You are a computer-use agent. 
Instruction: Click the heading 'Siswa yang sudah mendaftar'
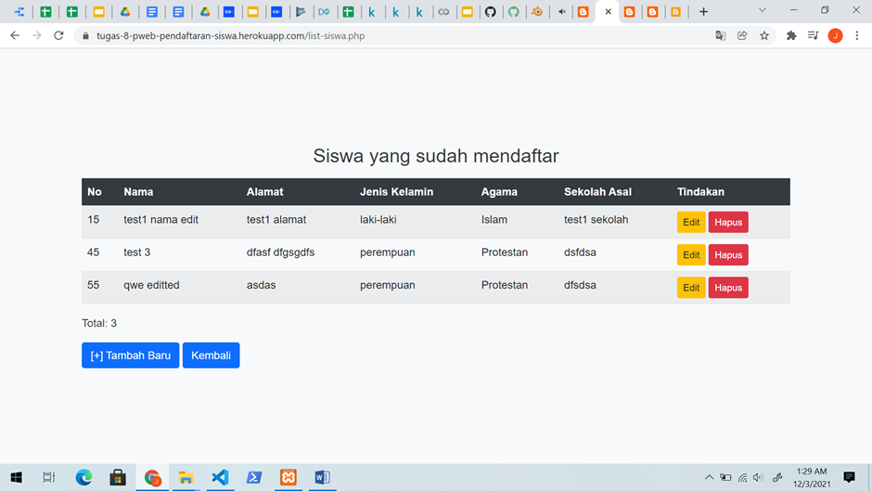[436, 156]
